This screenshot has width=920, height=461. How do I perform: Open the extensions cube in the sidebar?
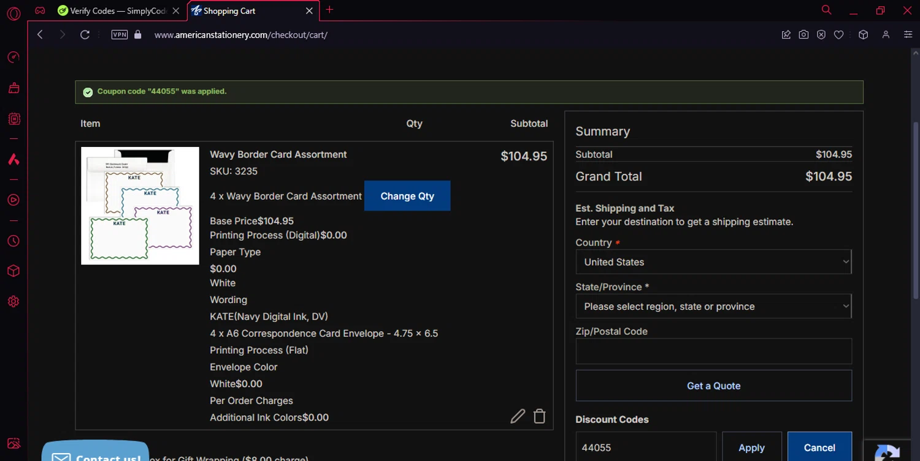coord(13,271)
